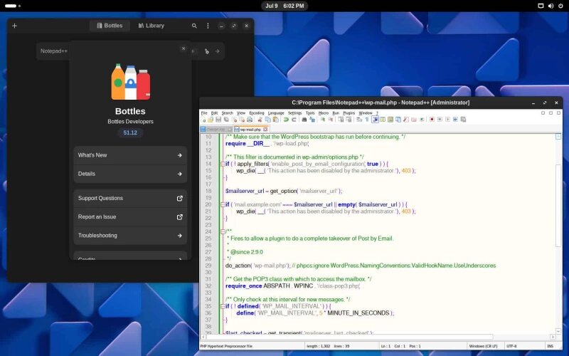This screenshot has height=356, width=569.
Task: Open the Function List icon in Notepad++
Action: (x=406, y=119)
